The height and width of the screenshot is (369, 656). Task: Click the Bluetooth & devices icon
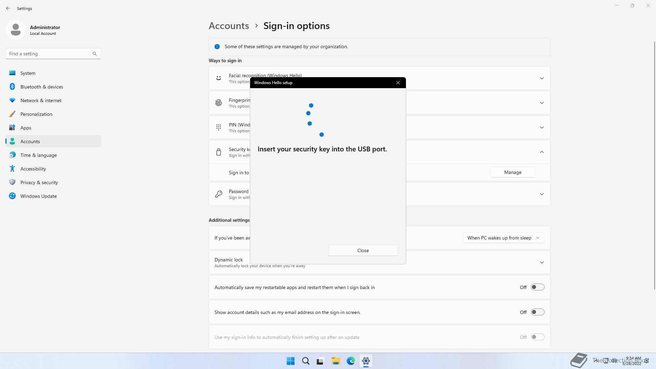point(12,87)
